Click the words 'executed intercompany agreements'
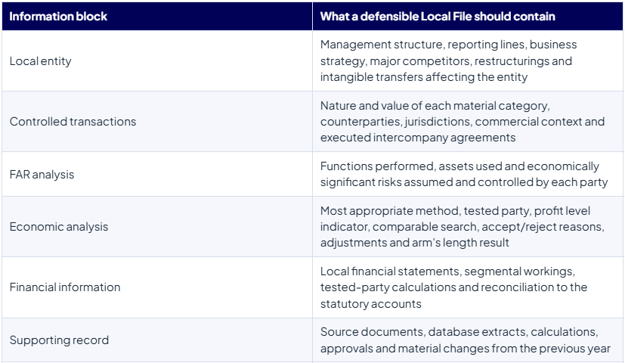Screen dimensions: 625x363 (x=418, y=138)
